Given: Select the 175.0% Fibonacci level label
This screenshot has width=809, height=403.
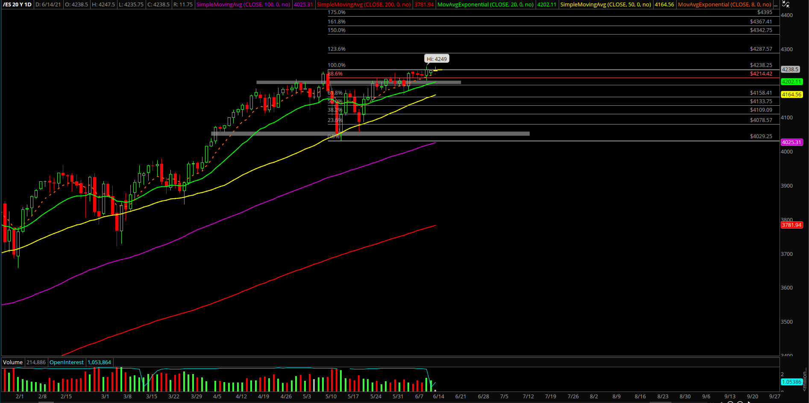Looking at the screenshot, I should click(337, 12).
